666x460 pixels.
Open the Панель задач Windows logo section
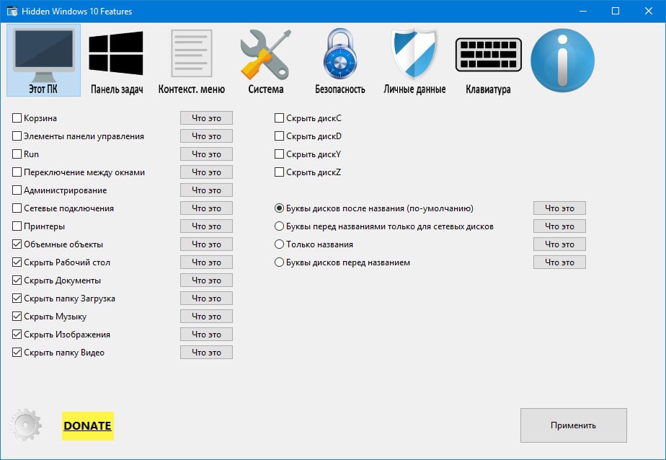(116, 61)
